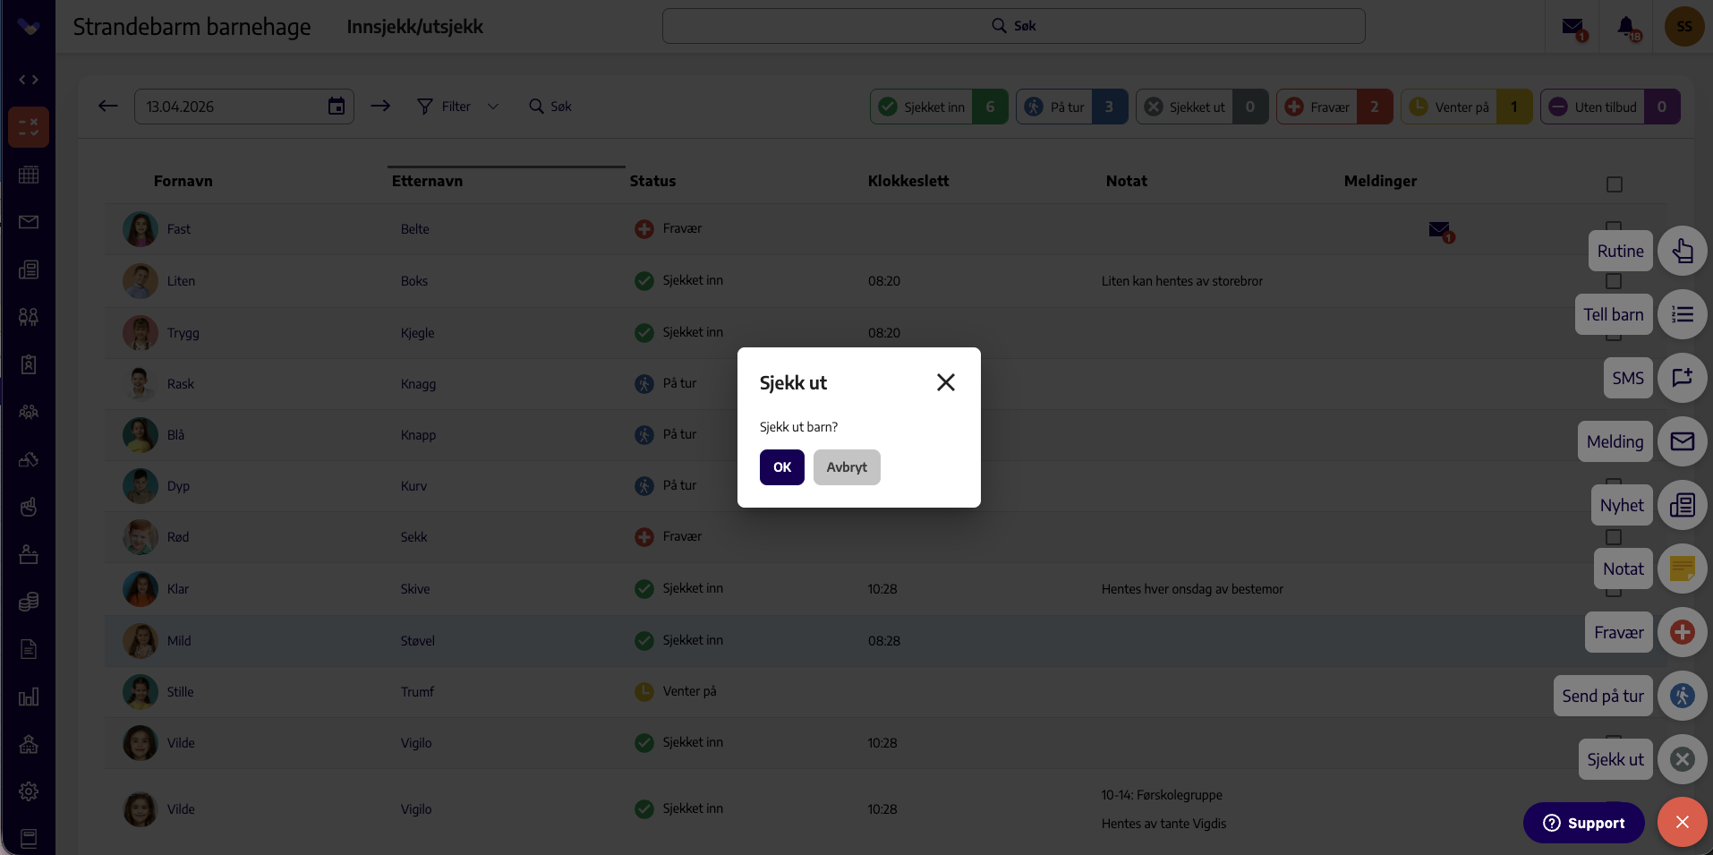Open the unread message icon on Fast row
This screenshot has height=855, width=1713.
(1441, 231)
